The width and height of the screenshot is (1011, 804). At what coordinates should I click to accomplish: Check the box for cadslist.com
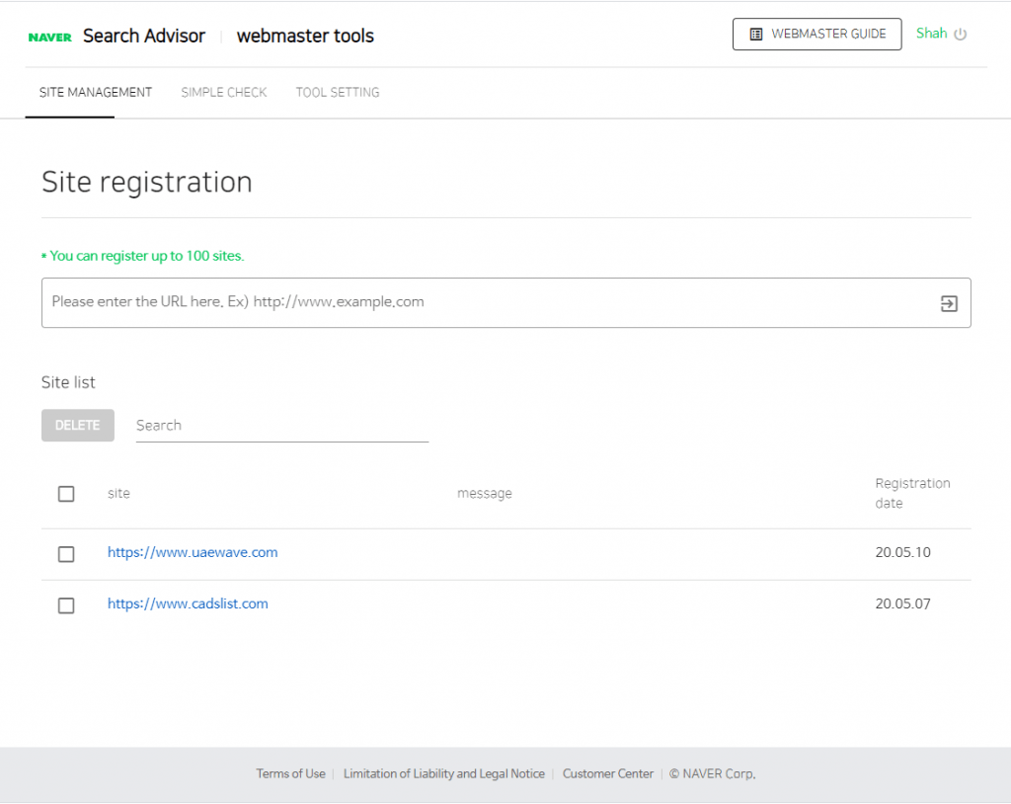click(66, 605)
